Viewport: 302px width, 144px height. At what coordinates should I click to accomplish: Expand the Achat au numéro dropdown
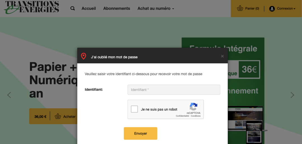click(156, 8)
